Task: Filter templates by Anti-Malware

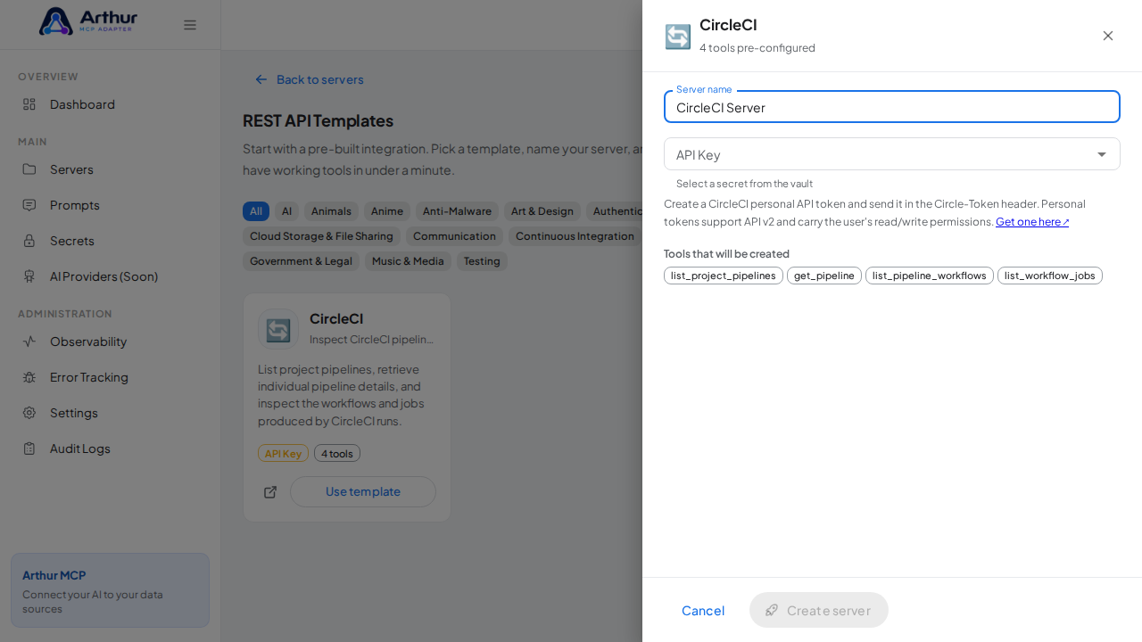Action: pyautogui.click(x=457, y=211)
